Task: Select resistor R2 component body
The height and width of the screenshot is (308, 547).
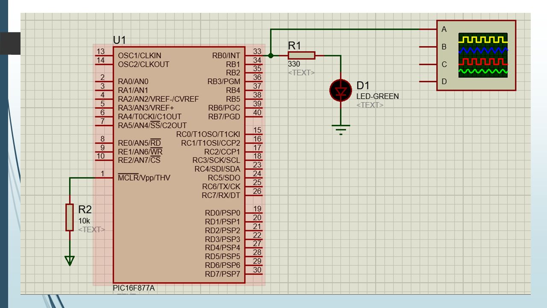Action: (69, 217)
